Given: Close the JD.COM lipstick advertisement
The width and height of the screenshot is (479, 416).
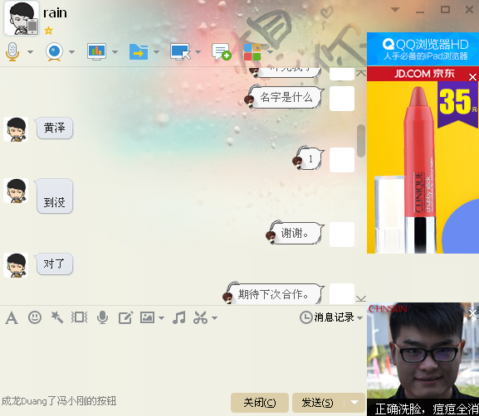Looking at the screenshot, I should [472, 77].
